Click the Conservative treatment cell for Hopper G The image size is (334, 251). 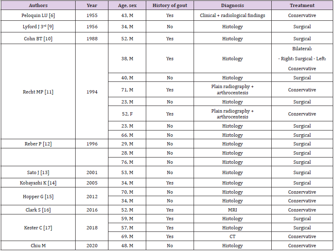click(302, 192)
